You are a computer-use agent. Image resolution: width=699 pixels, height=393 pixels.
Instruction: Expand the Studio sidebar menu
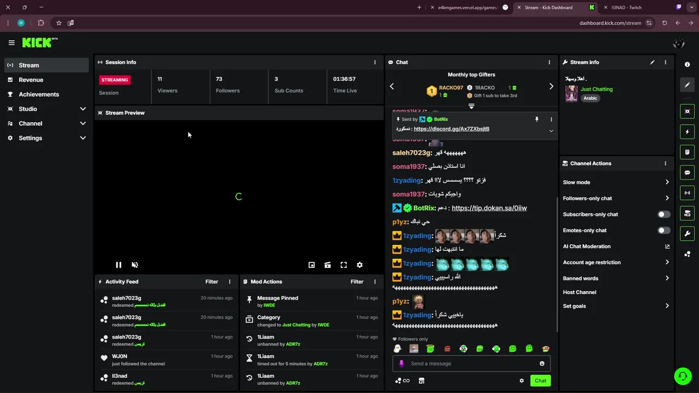tap(46, 109)
